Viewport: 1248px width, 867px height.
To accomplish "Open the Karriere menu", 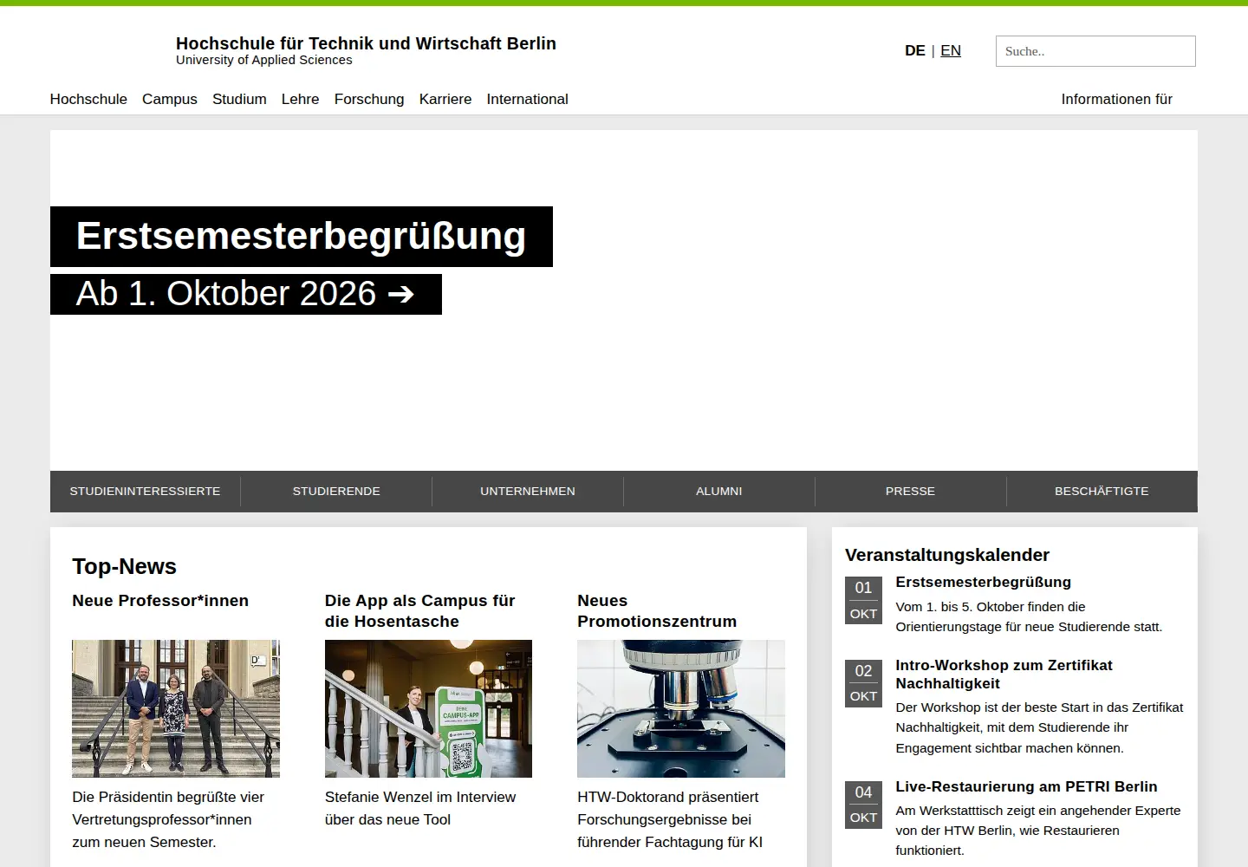I will click(x=445, y=99).
